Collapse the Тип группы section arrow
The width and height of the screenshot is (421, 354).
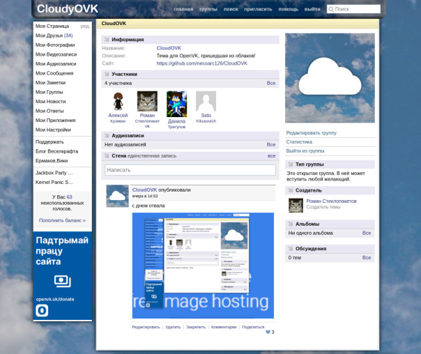(291, 164)
